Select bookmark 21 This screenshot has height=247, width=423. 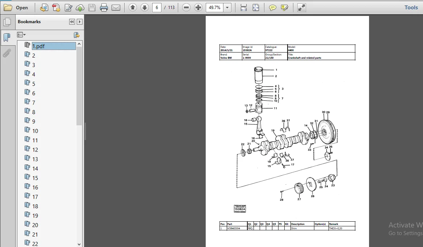click(x=35, y=235)
